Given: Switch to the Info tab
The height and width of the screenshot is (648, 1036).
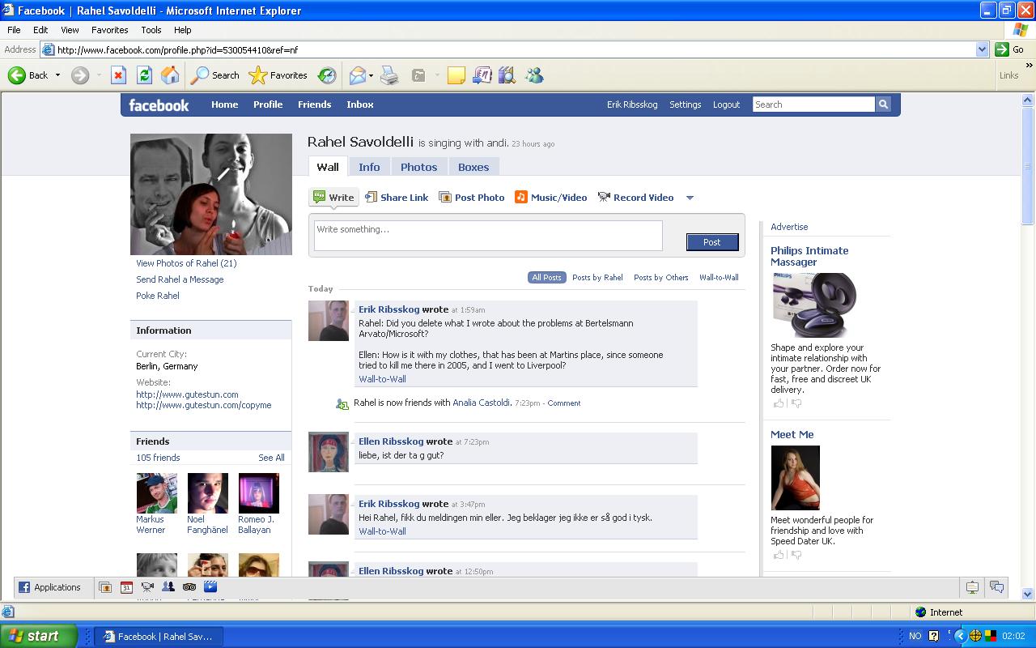Looking at the screenshot, I should click(369, 167).
